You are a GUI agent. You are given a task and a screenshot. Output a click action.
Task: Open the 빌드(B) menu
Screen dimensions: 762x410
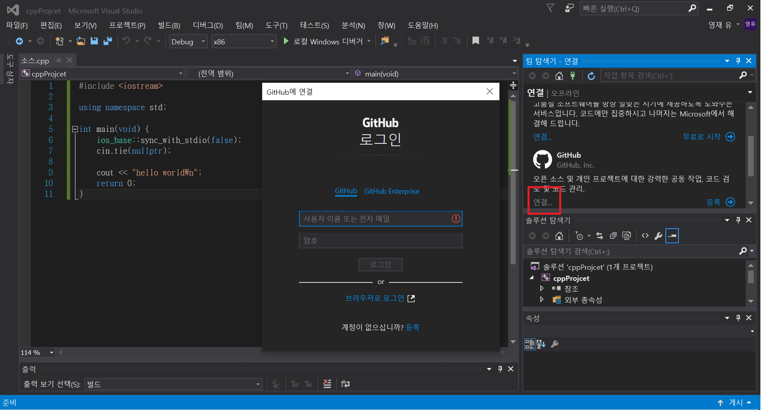pyautogui.click(x=169, y=25)
